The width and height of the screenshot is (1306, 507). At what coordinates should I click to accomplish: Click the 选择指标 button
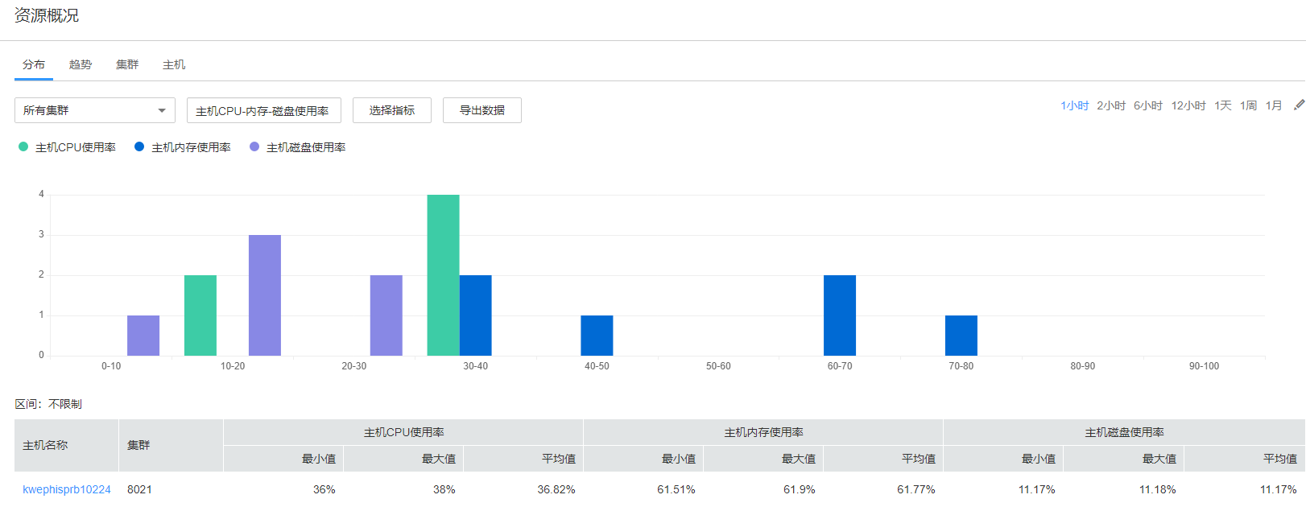click(x=392, y=110)
